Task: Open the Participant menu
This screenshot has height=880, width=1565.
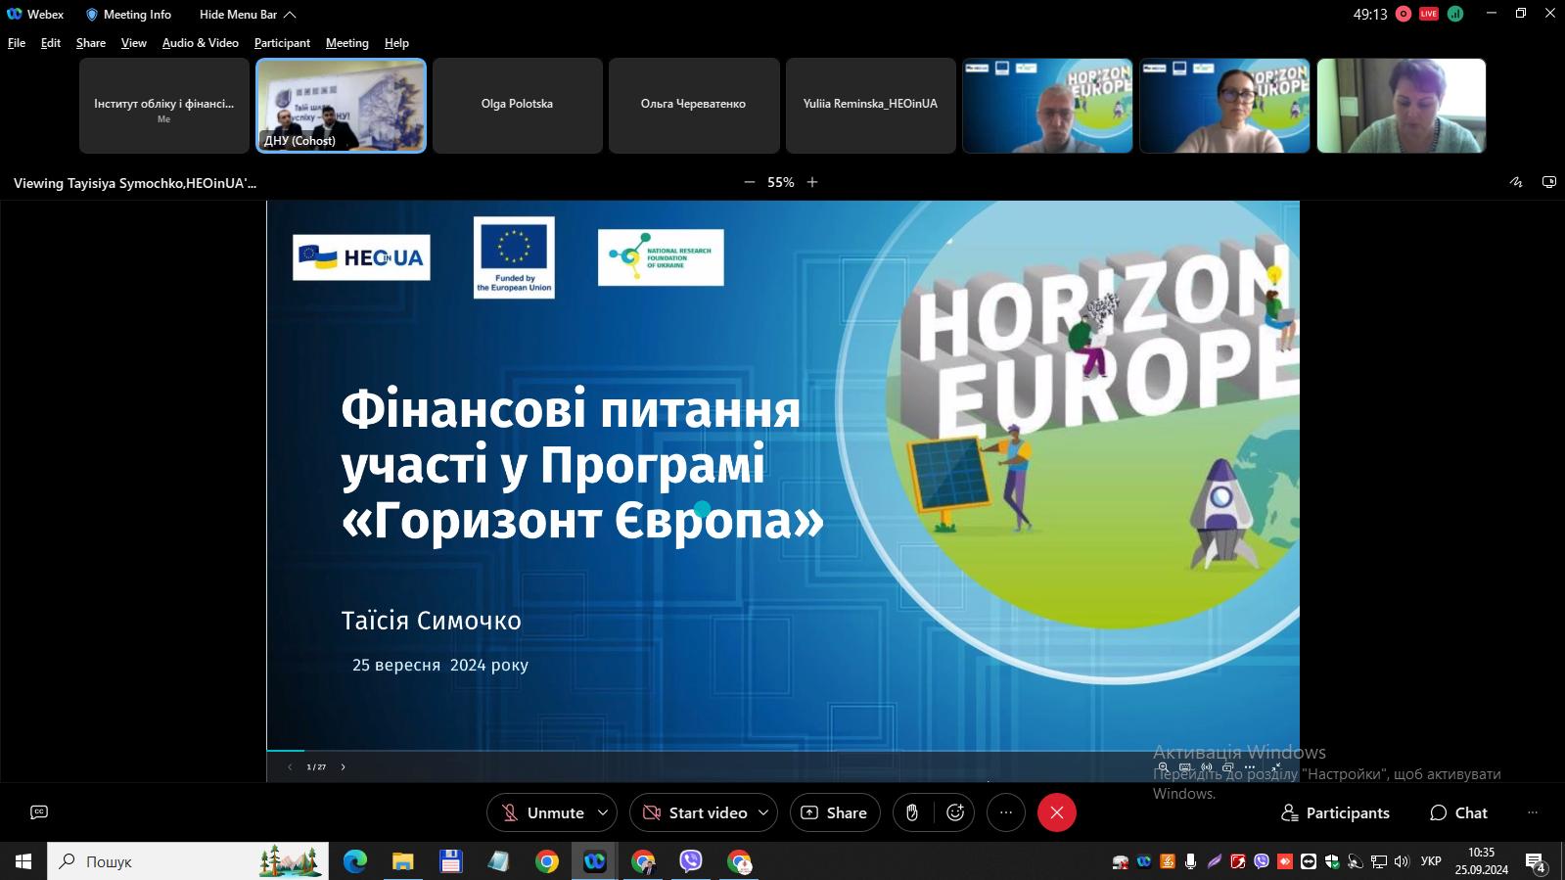Action: (x=282, y=43)
